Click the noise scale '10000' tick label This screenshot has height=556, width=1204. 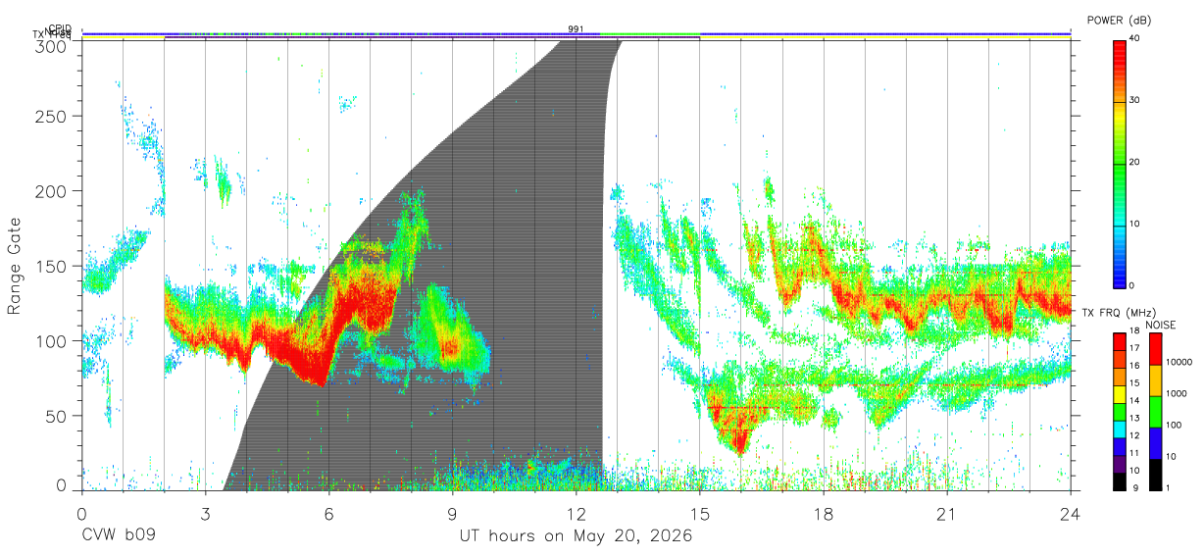[1179, 363]
